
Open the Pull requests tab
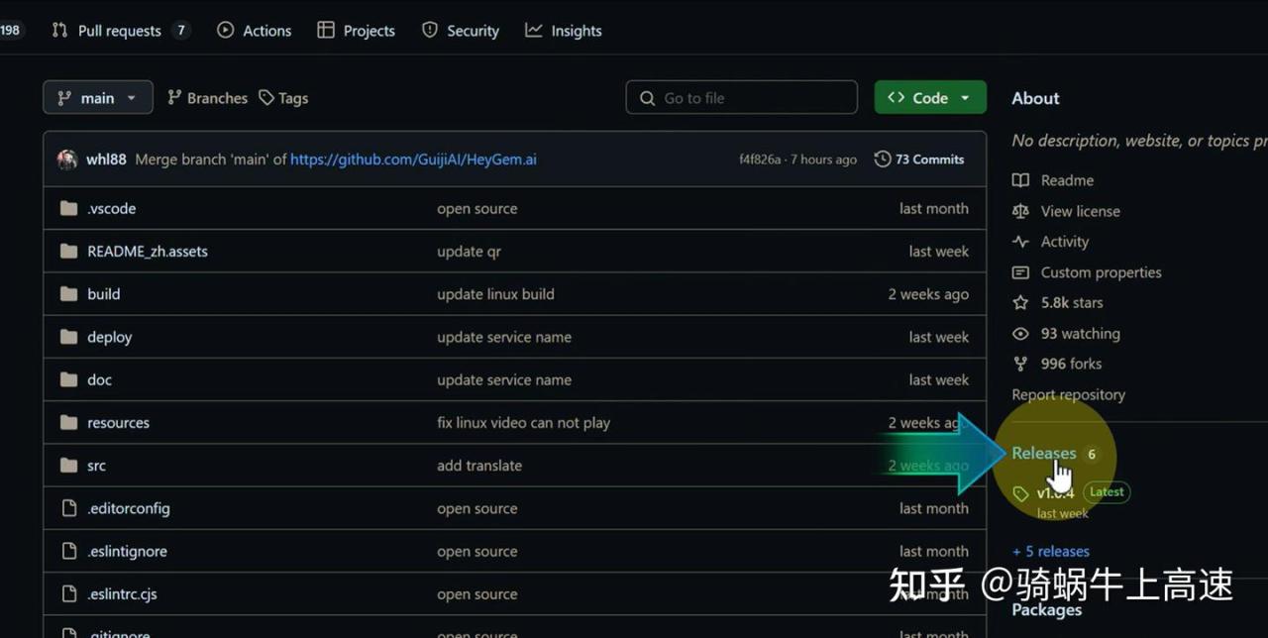(x=119, y=31)
